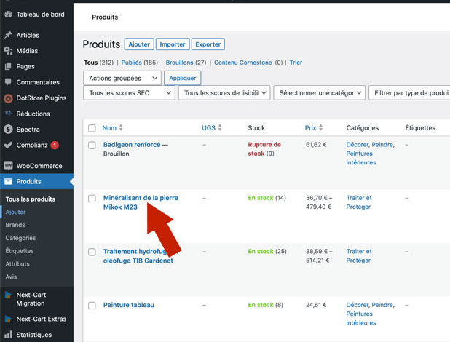This screenshot has height=342, width=450.
Task: Click the Médias icon in sidebar
Action: pos(8,51)
